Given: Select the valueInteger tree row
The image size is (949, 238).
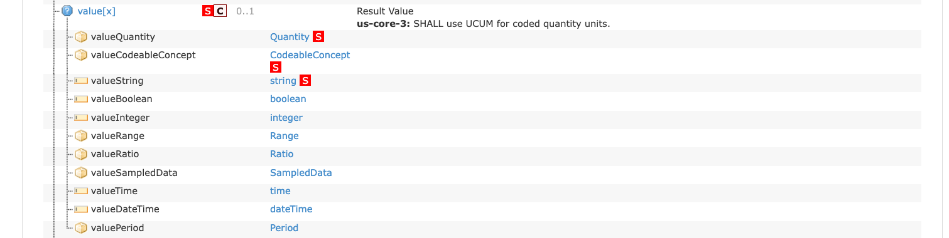Looking at the screenshot, I should tap(482, 118).
